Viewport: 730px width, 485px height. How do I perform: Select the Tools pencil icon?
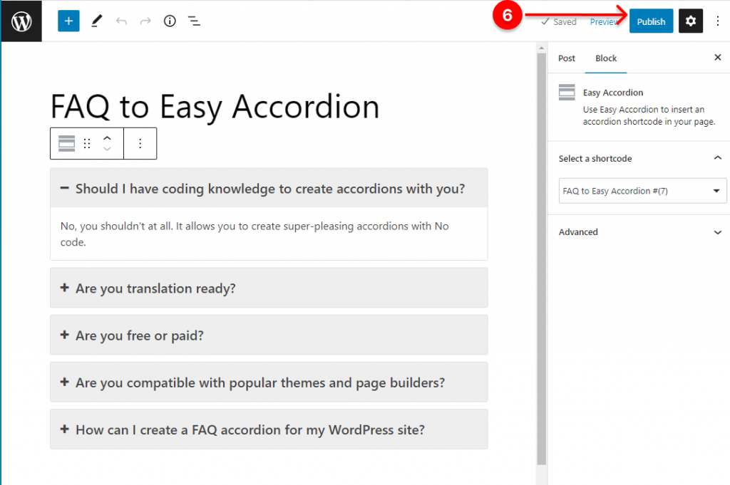[96, 21]
